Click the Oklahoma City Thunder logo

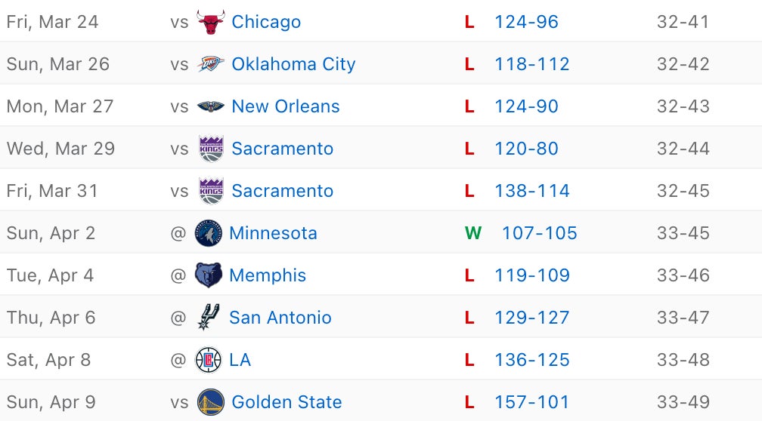coord(211,64)
